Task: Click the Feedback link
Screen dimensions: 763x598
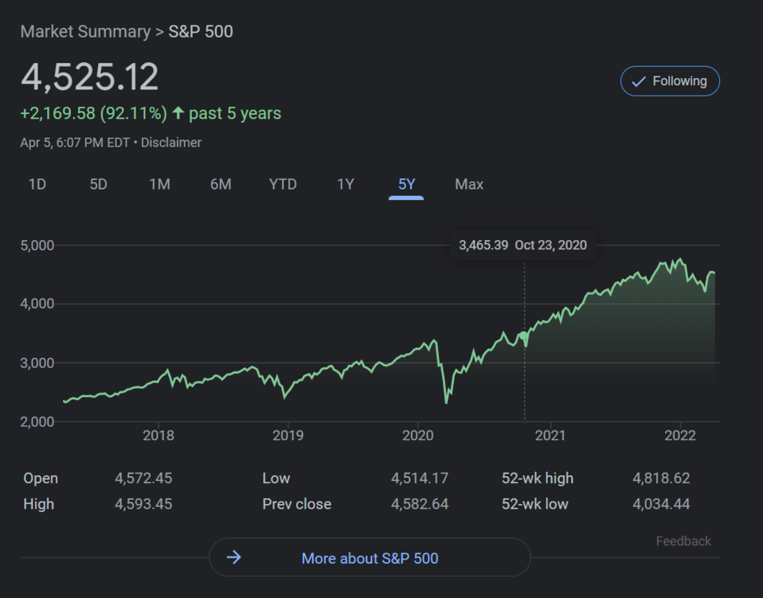Action: (683, 541)
